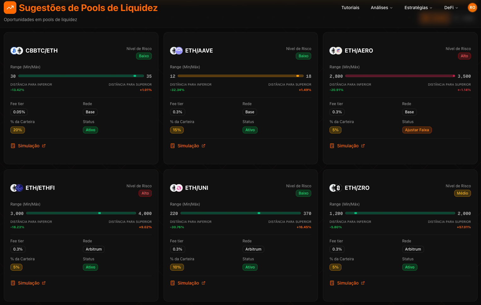Click the Alto risk badge on ETH/AERO
This screenshot has height=305, width=481.
(x=464, y=56)
